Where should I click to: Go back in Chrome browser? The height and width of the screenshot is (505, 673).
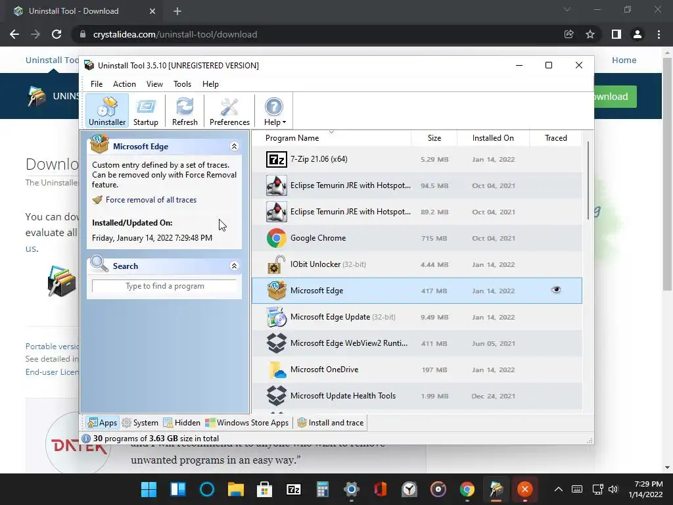pos(14,34)
